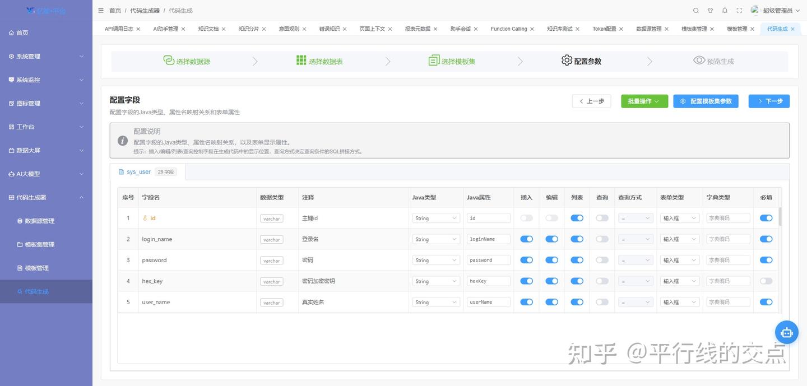Click the 选择数据源 step icon
The width and height of the screenshot is (807, 386).
coord(169,61)
